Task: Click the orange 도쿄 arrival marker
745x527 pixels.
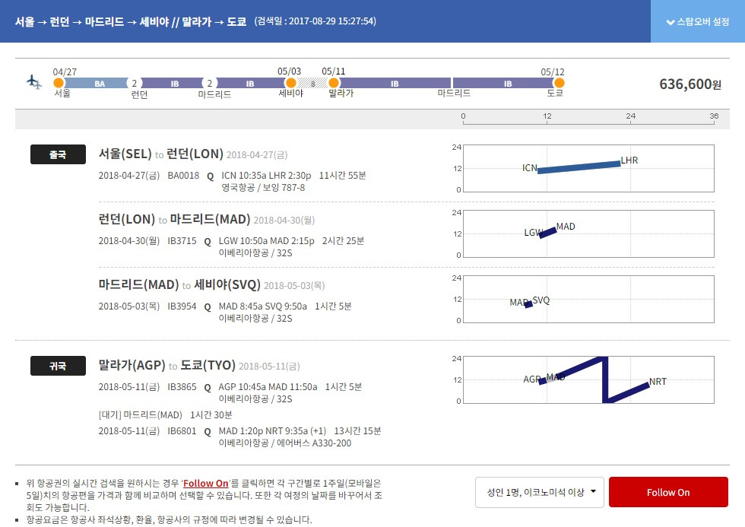Action: (560, 83)
